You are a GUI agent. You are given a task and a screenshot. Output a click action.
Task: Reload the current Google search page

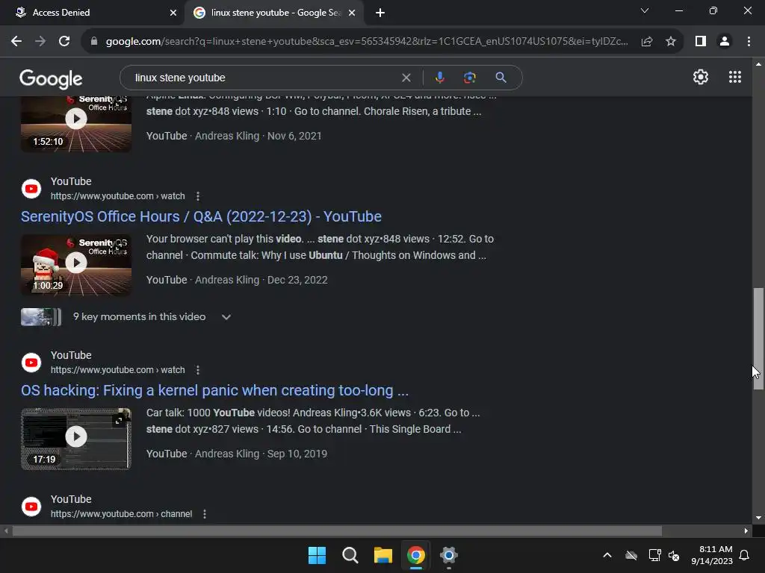(x=64, y=42)
